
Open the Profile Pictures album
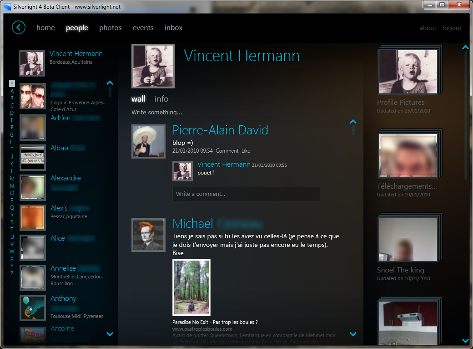pyautogui.click(x=408, y=72)
